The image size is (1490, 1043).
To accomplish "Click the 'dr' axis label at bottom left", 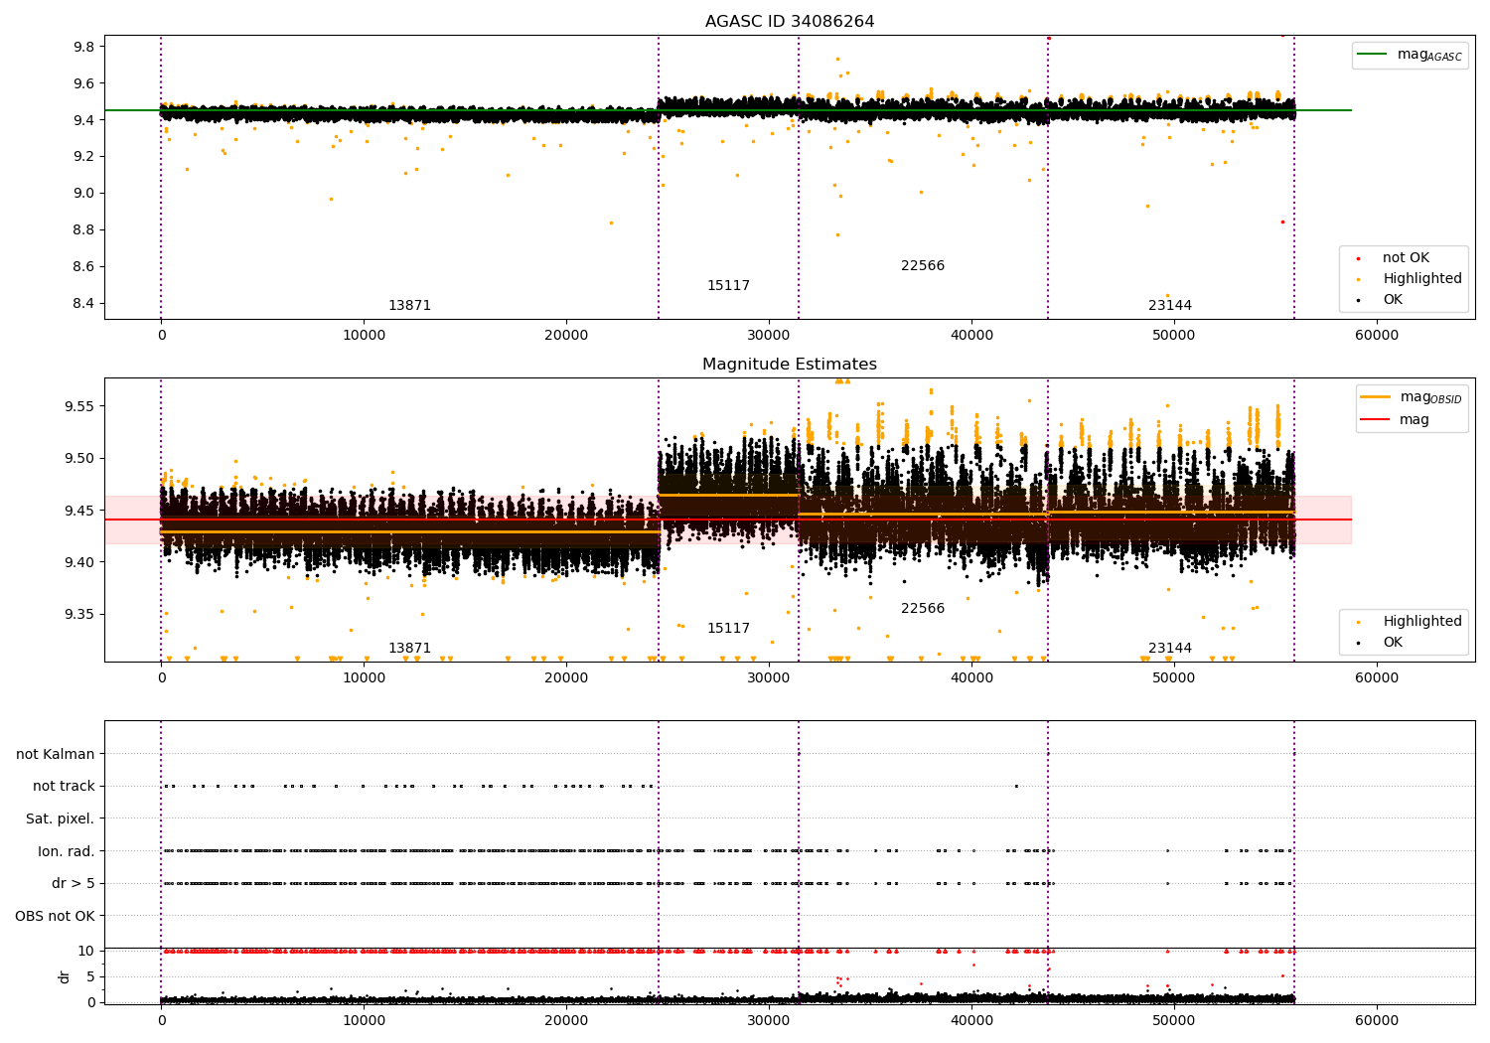I will 65,976.
